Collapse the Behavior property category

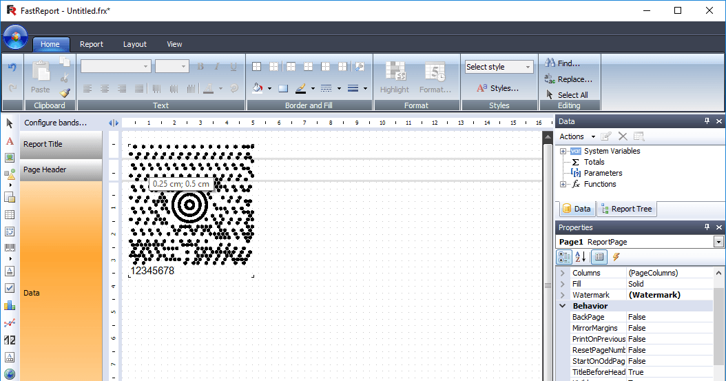[x=563, y=306]
